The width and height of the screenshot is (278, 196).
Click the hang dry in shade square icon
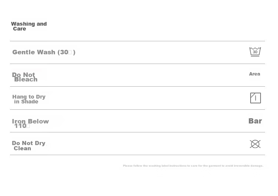point(255,98)
